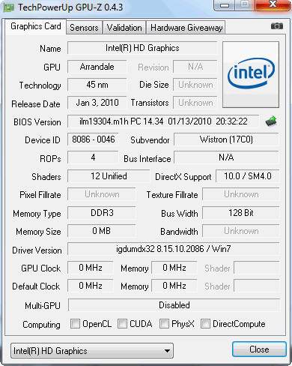Switch to the Sensors tab

[84, 28]
